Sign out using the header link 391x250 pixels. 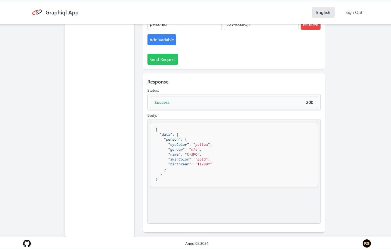point(353,13)
